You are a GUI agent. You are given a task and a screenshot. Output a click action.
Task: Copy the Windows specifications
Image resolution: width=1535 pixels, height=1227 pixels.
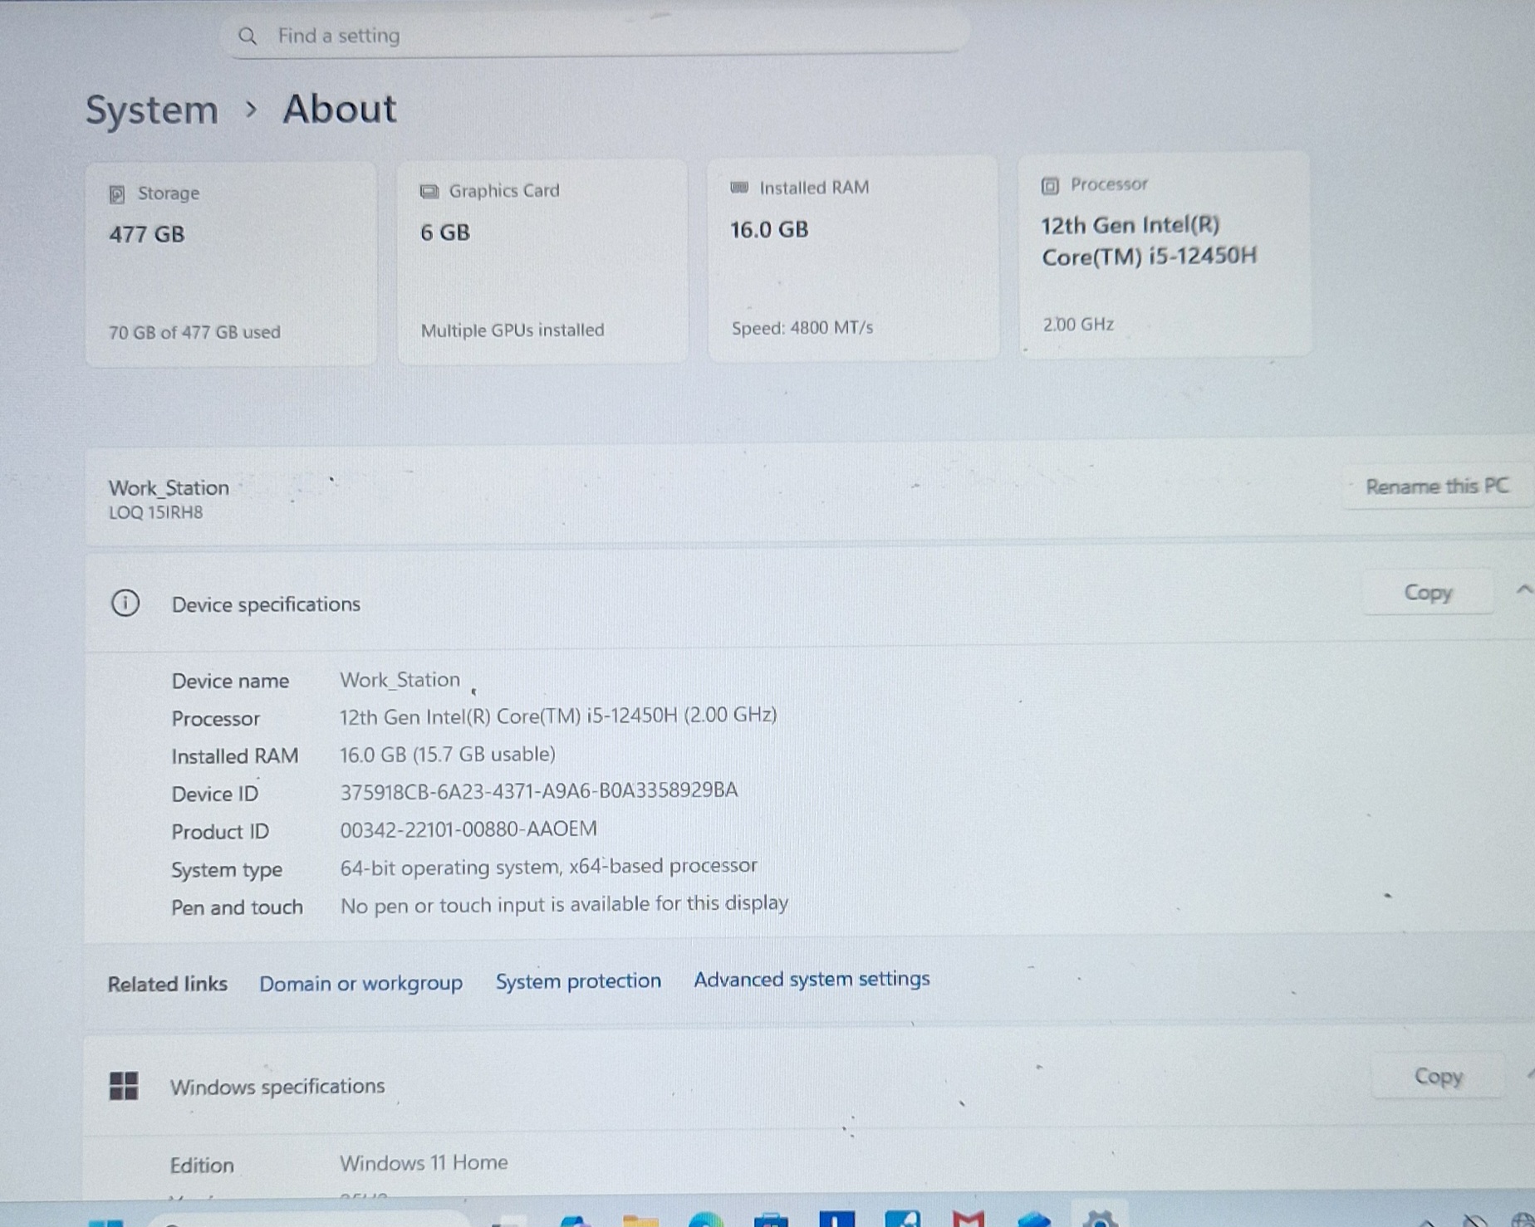[1437, 1077]
